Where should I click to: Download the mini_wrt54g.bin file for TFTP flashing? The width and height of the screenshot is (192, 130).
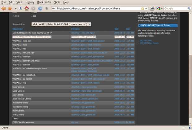(x=83, y=33)
